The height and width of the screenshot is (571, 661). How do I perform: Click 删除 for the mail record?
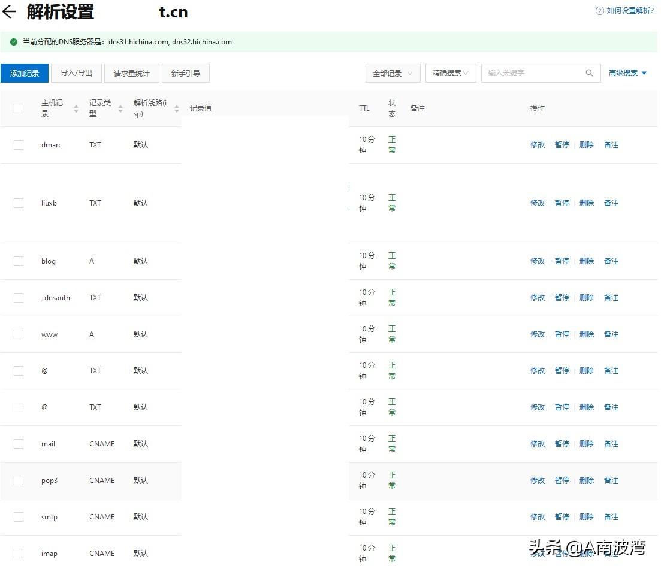pos(587,444)
